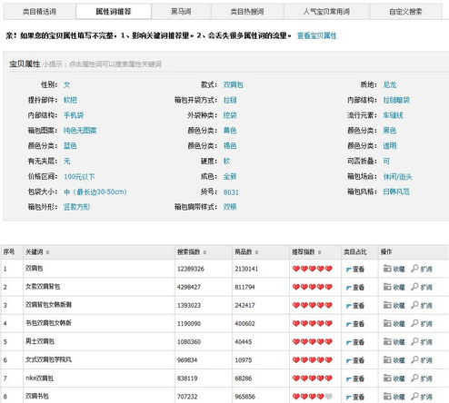Open the 类目热搜词 tab
This screenshot has width=449, height=403.
[x=247, y=12]
